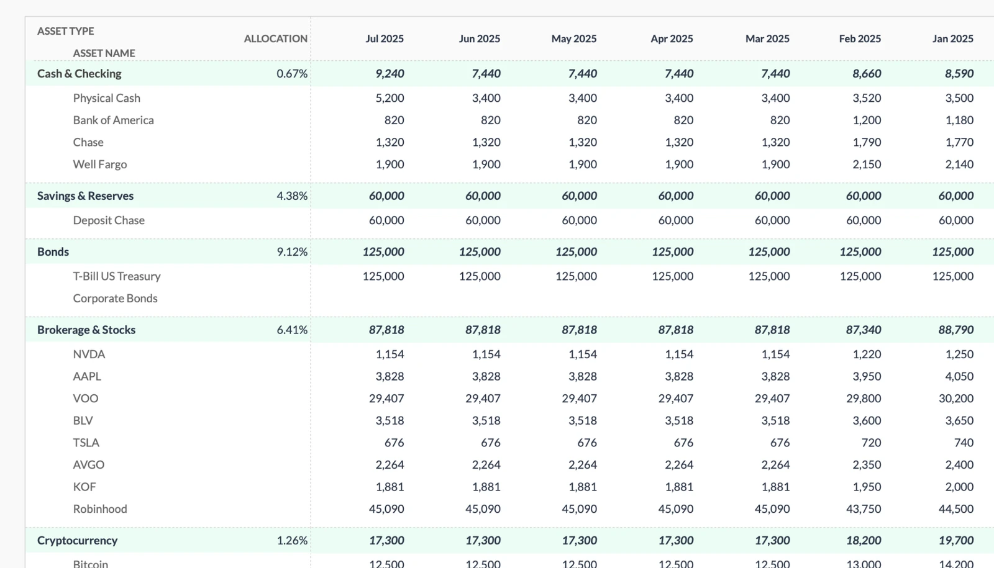
Task: Click the Jan 2025 column header
Action: [952, 38]
